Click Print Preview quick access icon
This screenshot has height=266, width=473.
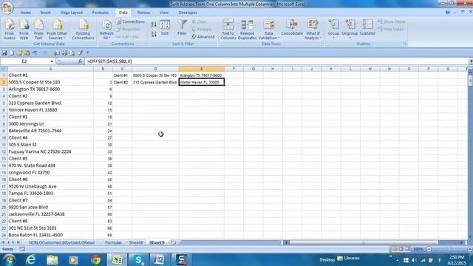coord(72,52)
